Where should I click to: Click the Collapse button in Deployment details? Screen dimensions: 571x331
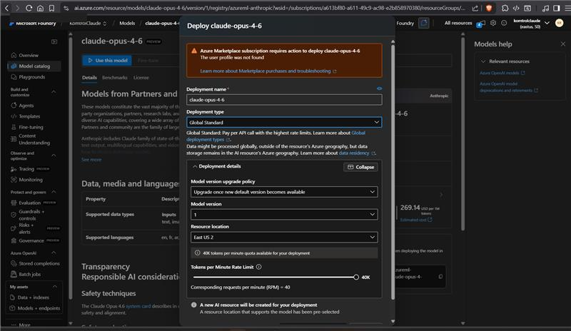(360, 167)
